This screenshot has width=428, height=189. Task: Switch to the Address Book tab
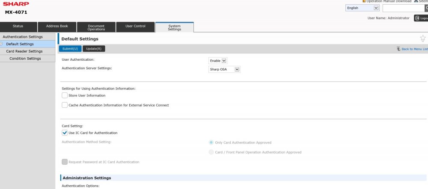57,27
